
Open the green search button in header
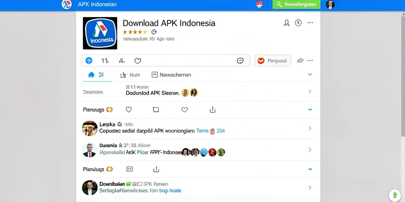[296, 4]
